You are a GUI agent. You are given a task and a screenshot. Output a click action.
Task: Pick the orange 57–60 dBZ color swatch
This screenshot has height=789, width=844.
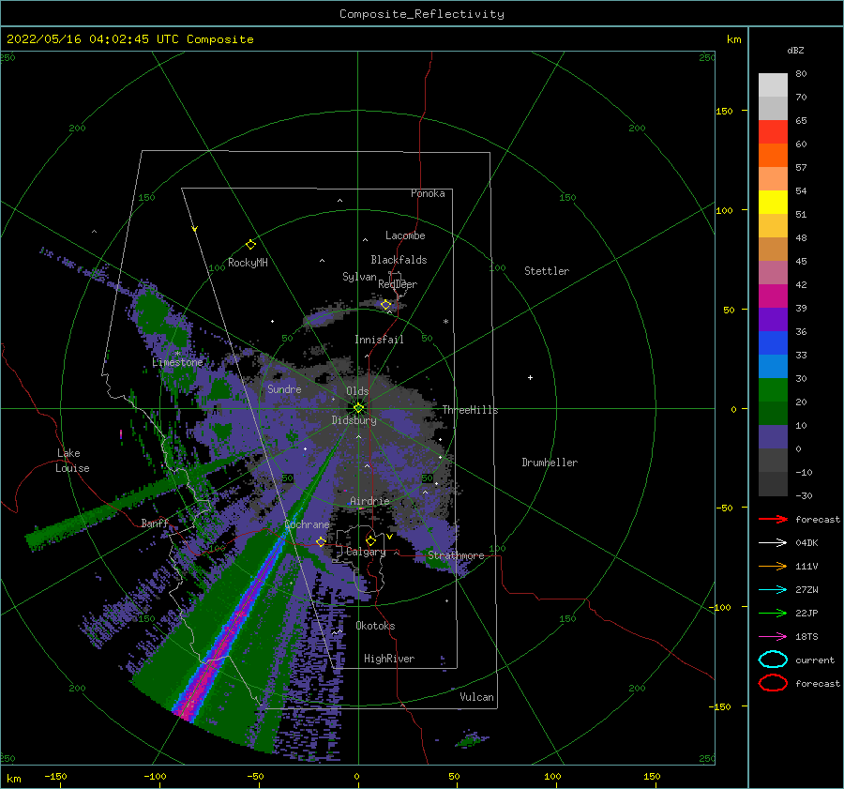pyautogui.click(x=773, y=156)
